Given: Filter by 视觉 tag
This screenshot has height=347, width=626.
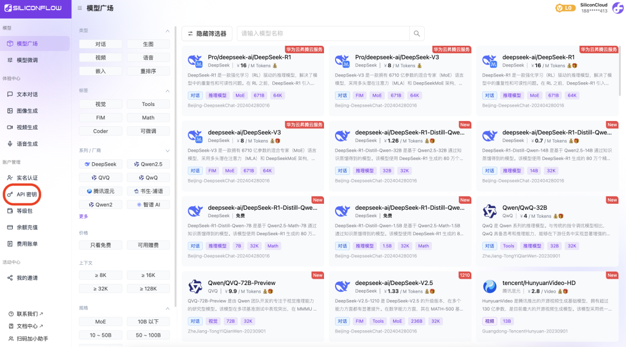Looking at the screenshot, I should point(101,104).
